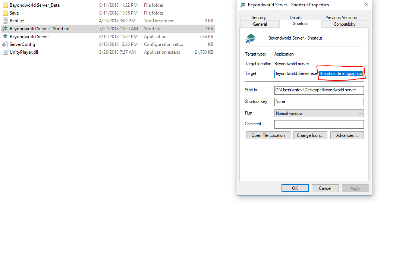The image size is (415, 279).
Task: Select the Save folder name
Action: click(14, 13)
